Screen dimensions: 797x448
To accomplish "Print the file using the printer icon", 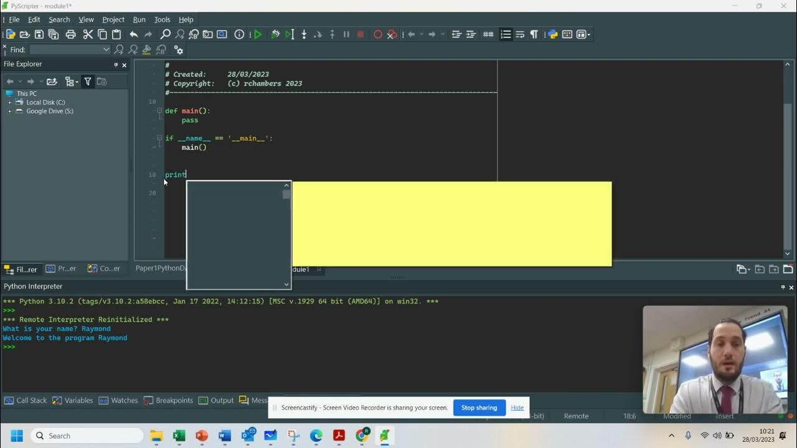I will (70, 35).
